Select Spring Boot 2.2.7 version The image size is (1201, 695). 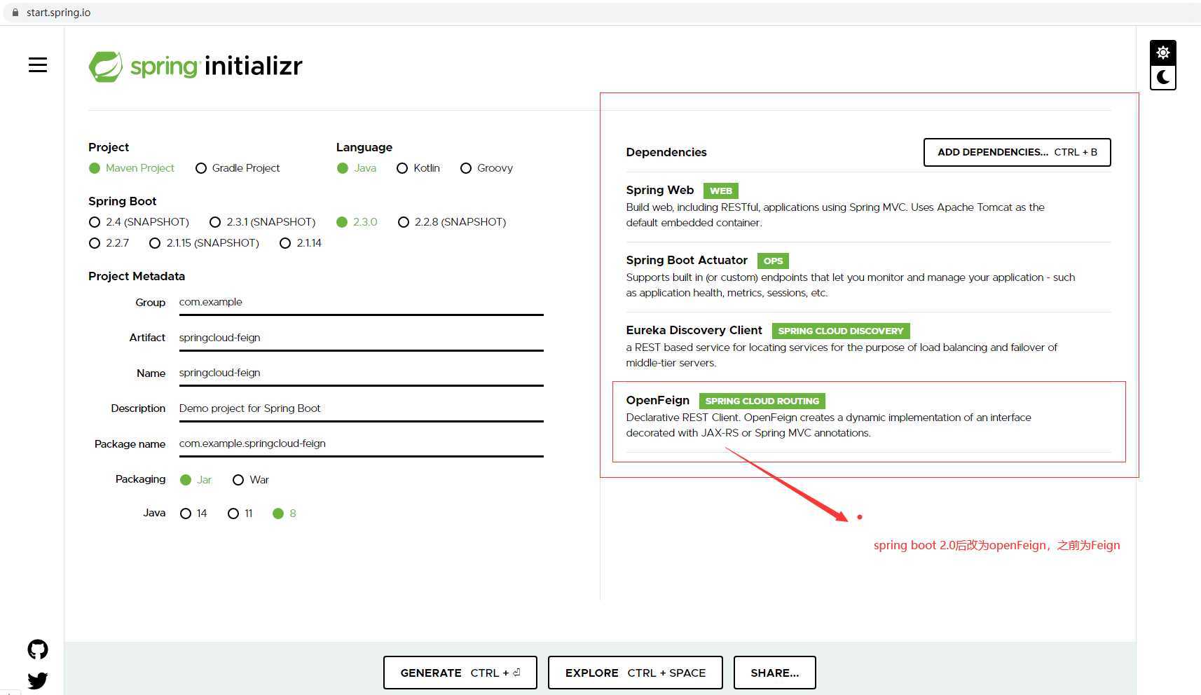[109, 243]
